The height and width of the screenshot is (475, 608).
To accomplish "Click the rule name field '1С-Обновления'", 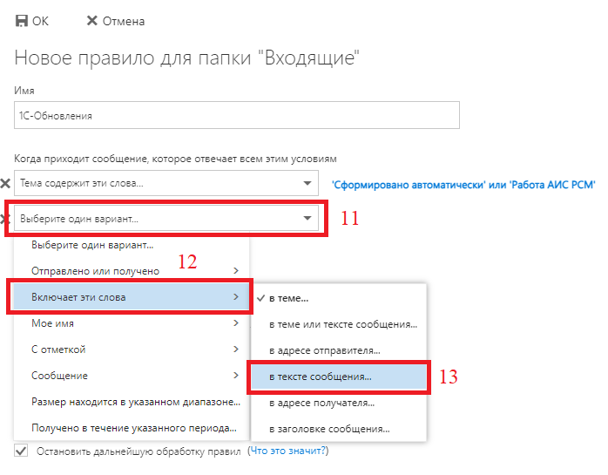I will [x=236, y=115].
